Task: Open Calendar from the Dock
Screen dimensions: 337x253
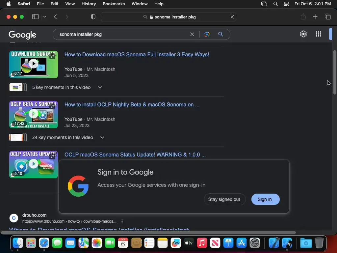Action: (123, 243)
